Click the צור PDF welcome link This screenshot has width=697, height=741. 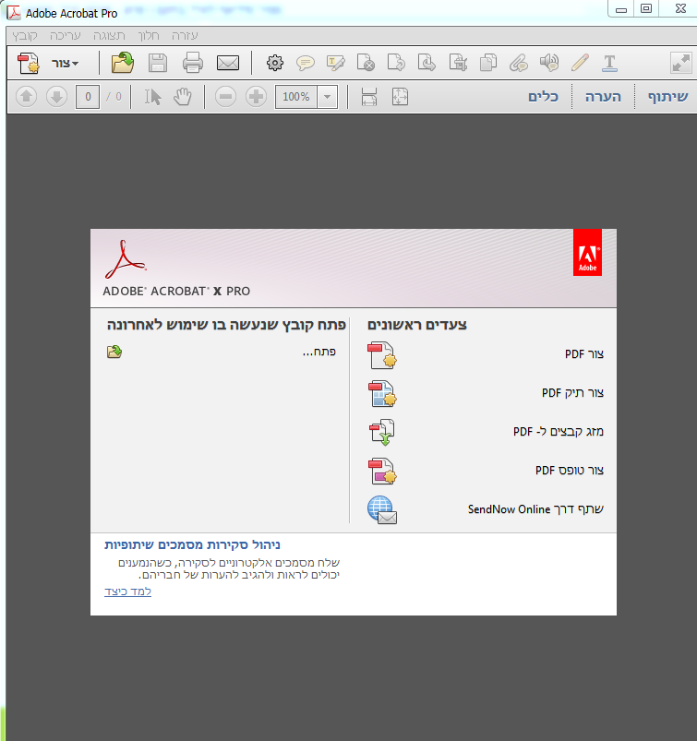click(x=584, y=354)
